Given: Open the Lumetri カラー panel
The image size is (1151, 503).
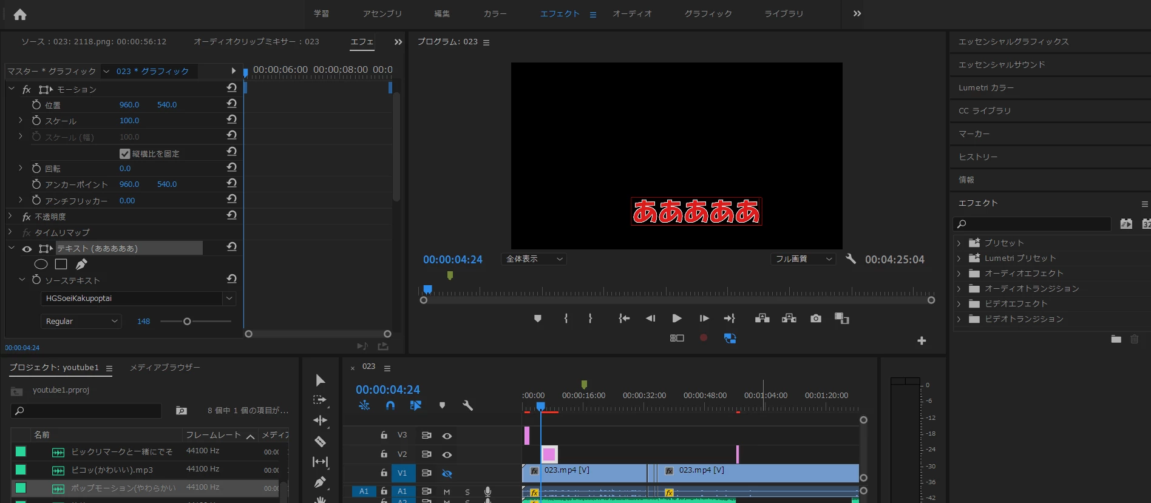Looking at the screenshot, I should [986, 88].
